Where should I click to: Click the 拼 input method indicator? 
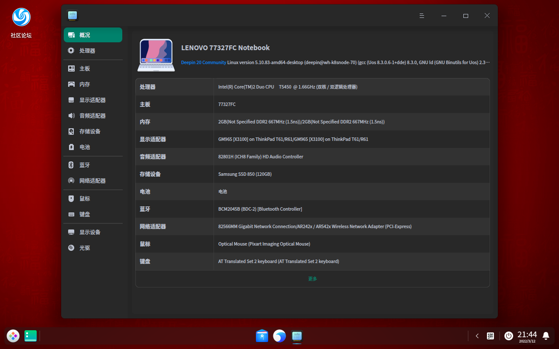[490, 336]
